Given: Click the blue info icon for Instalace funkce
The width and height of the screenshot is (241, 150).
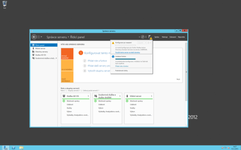Looking at the screenshot, I should [113, 56].
